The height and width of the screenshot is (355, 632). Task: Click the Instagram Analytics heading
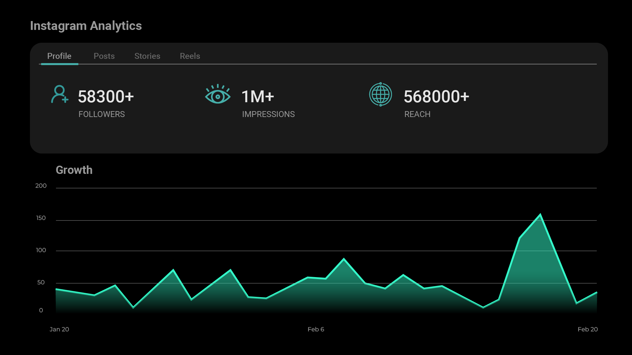tap(86, 26)
